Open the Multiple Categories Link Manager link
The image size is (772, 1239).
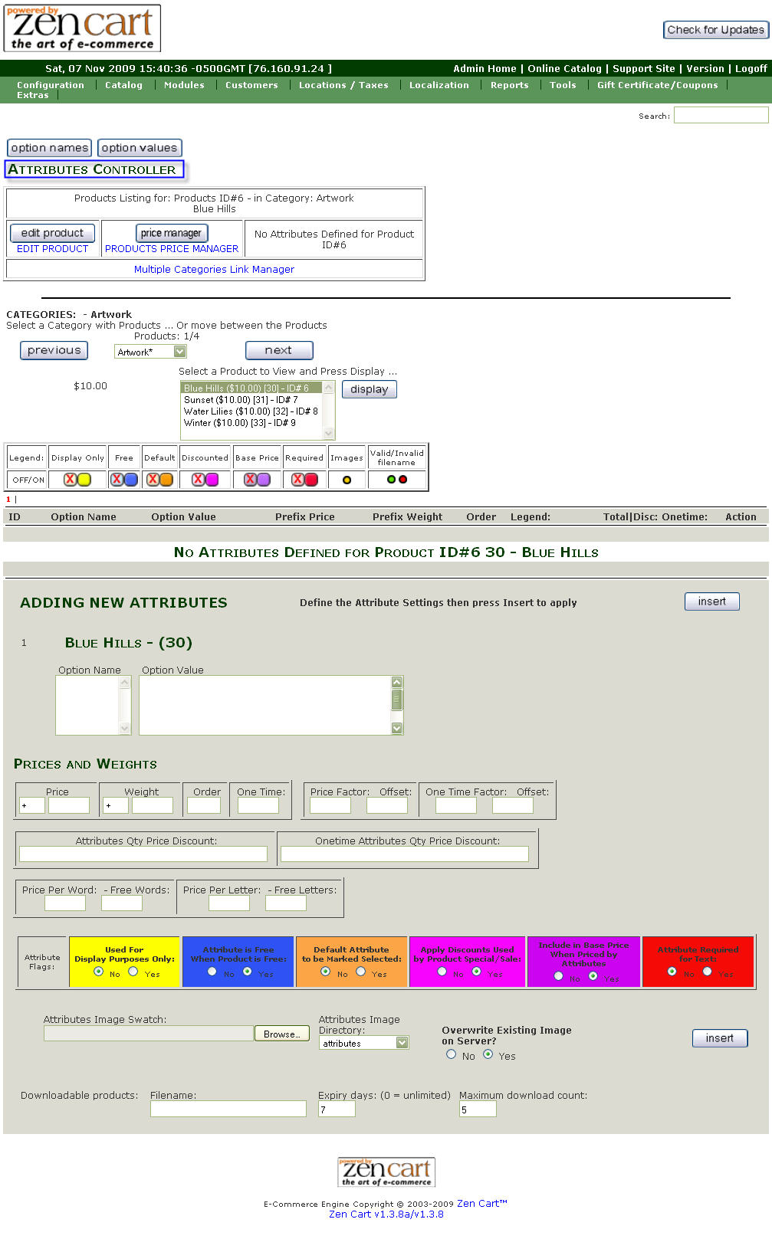coord(214,269)
